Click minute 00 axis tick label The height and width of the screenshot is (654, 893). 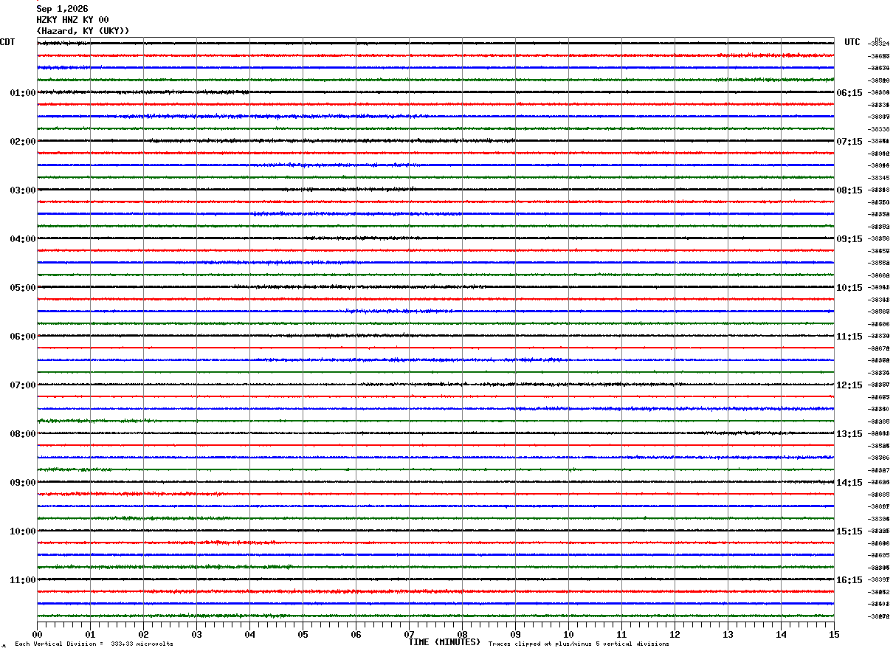click(37, 634)
